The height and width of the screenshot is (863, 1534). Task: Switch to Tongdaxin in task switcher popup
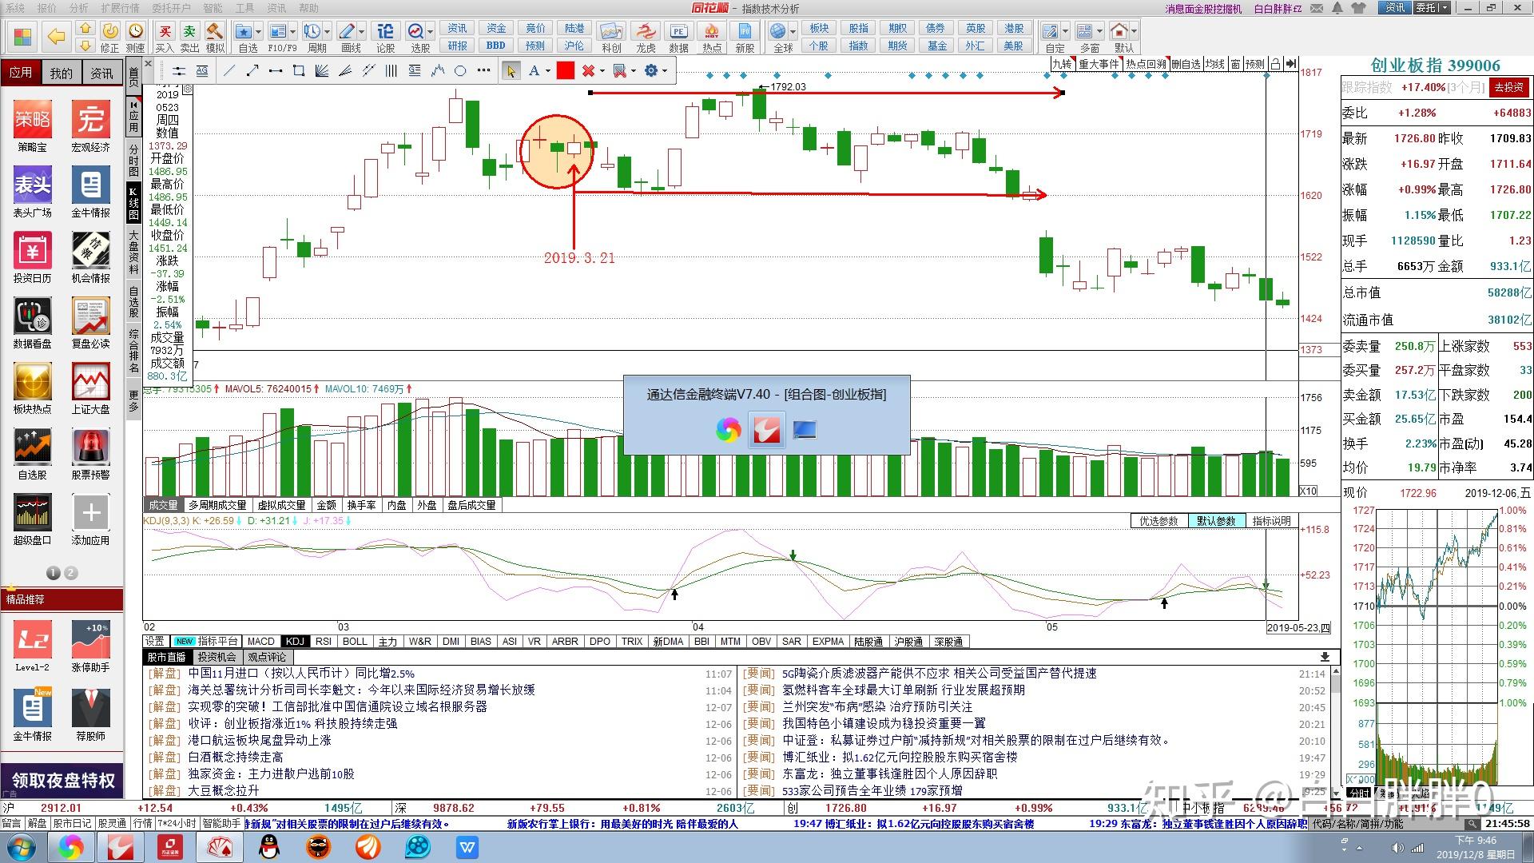click(x=766, y=431)
